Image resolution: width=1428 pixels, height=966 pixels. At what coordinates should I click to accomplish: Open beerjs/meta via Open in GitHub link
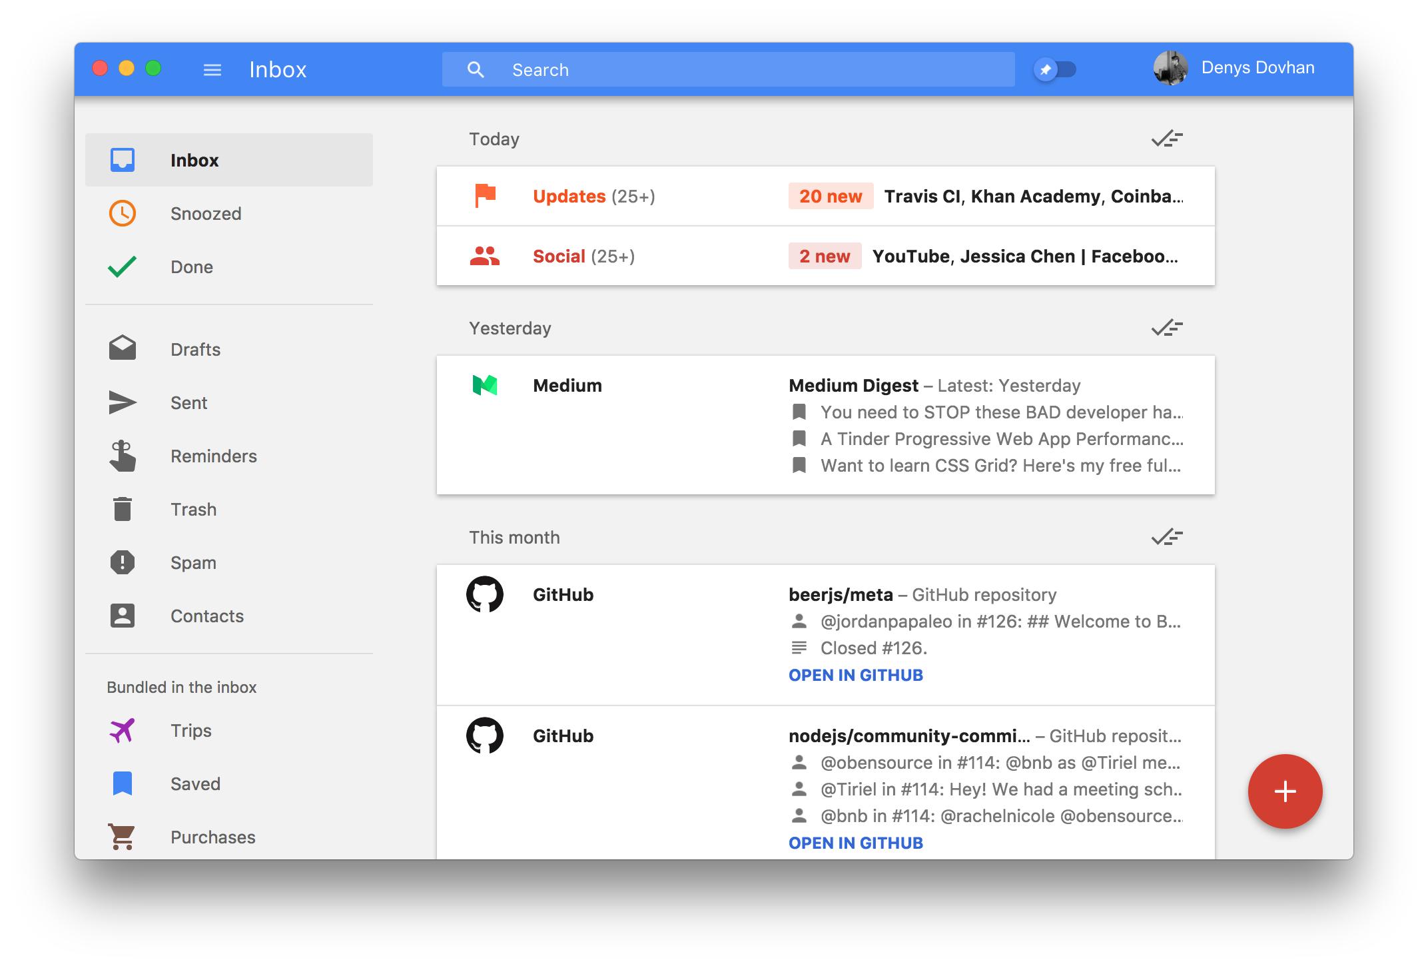click(855, 675)
